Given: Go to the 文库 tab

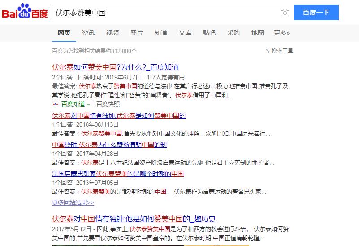Looking at the screenshot, I should point(185,33).
